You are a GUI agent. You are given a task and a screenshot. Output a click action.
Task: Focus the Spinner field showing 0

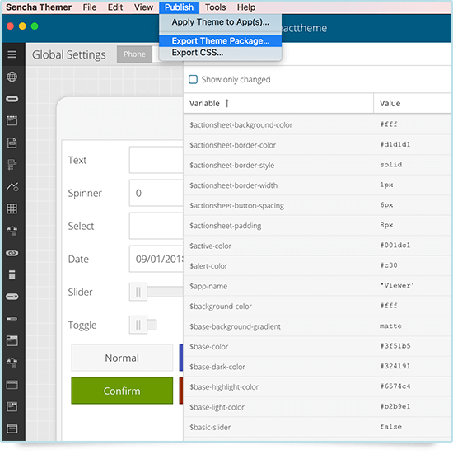click(x=156, y=193)
